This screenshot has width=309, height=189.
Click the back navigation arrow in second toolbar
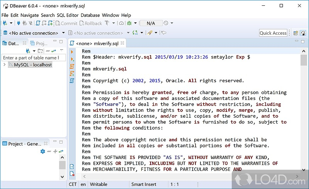click(164, 33)
